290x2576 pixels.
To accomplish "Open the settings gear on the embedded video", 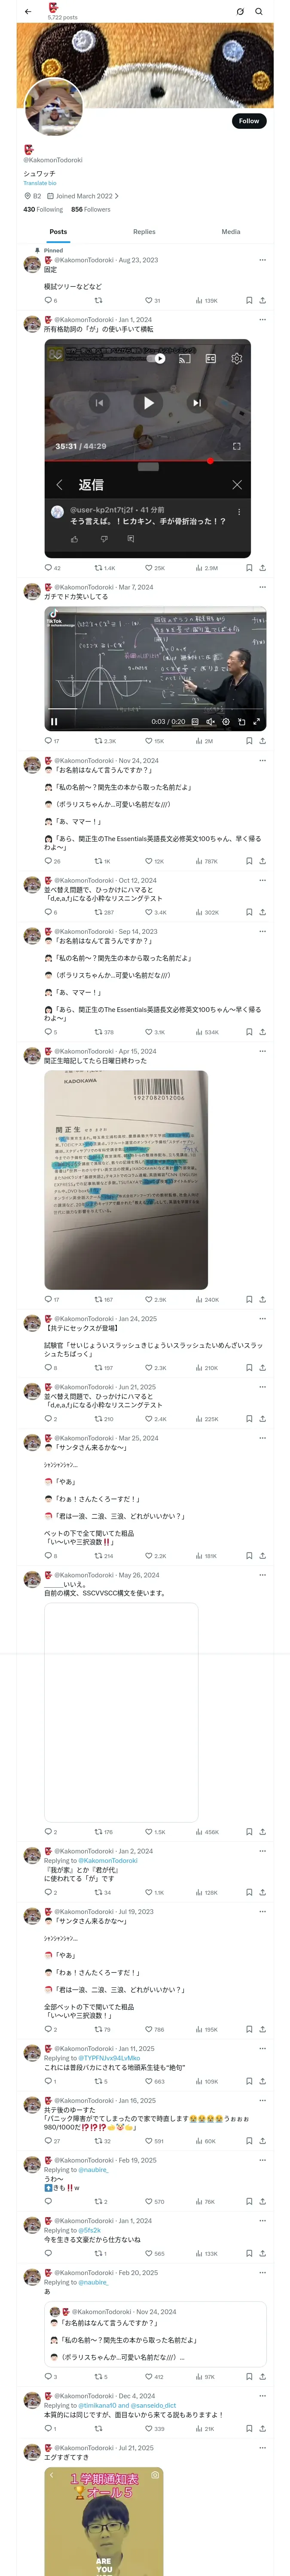I will [x=237, y=358].
